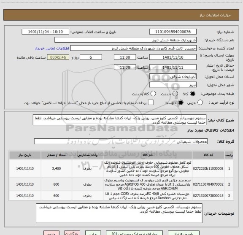Click the شماره نیاز field 1101094594000076
Screen dimensions: 243x235
(173, 32)
